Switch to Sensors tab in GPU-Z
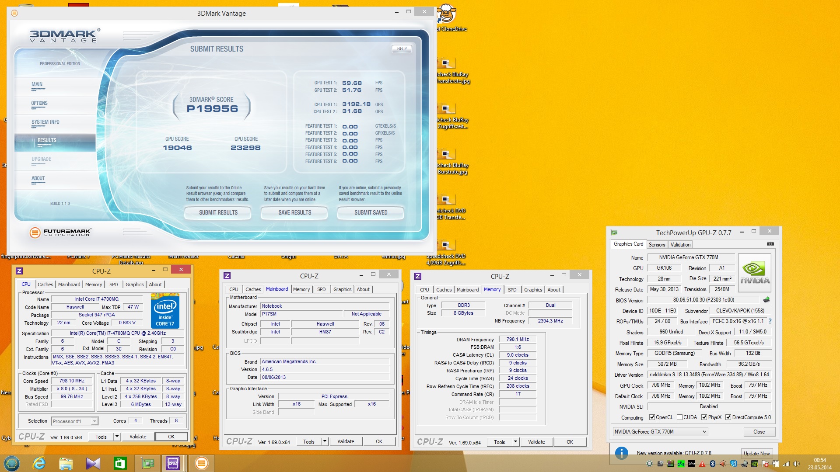Image resolution: width=840 pixels, height=472 pixels. coord(657,245)
